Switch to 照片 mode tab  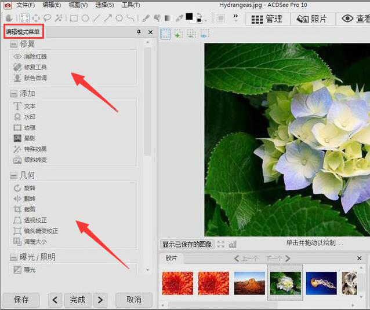coord(312,19)
